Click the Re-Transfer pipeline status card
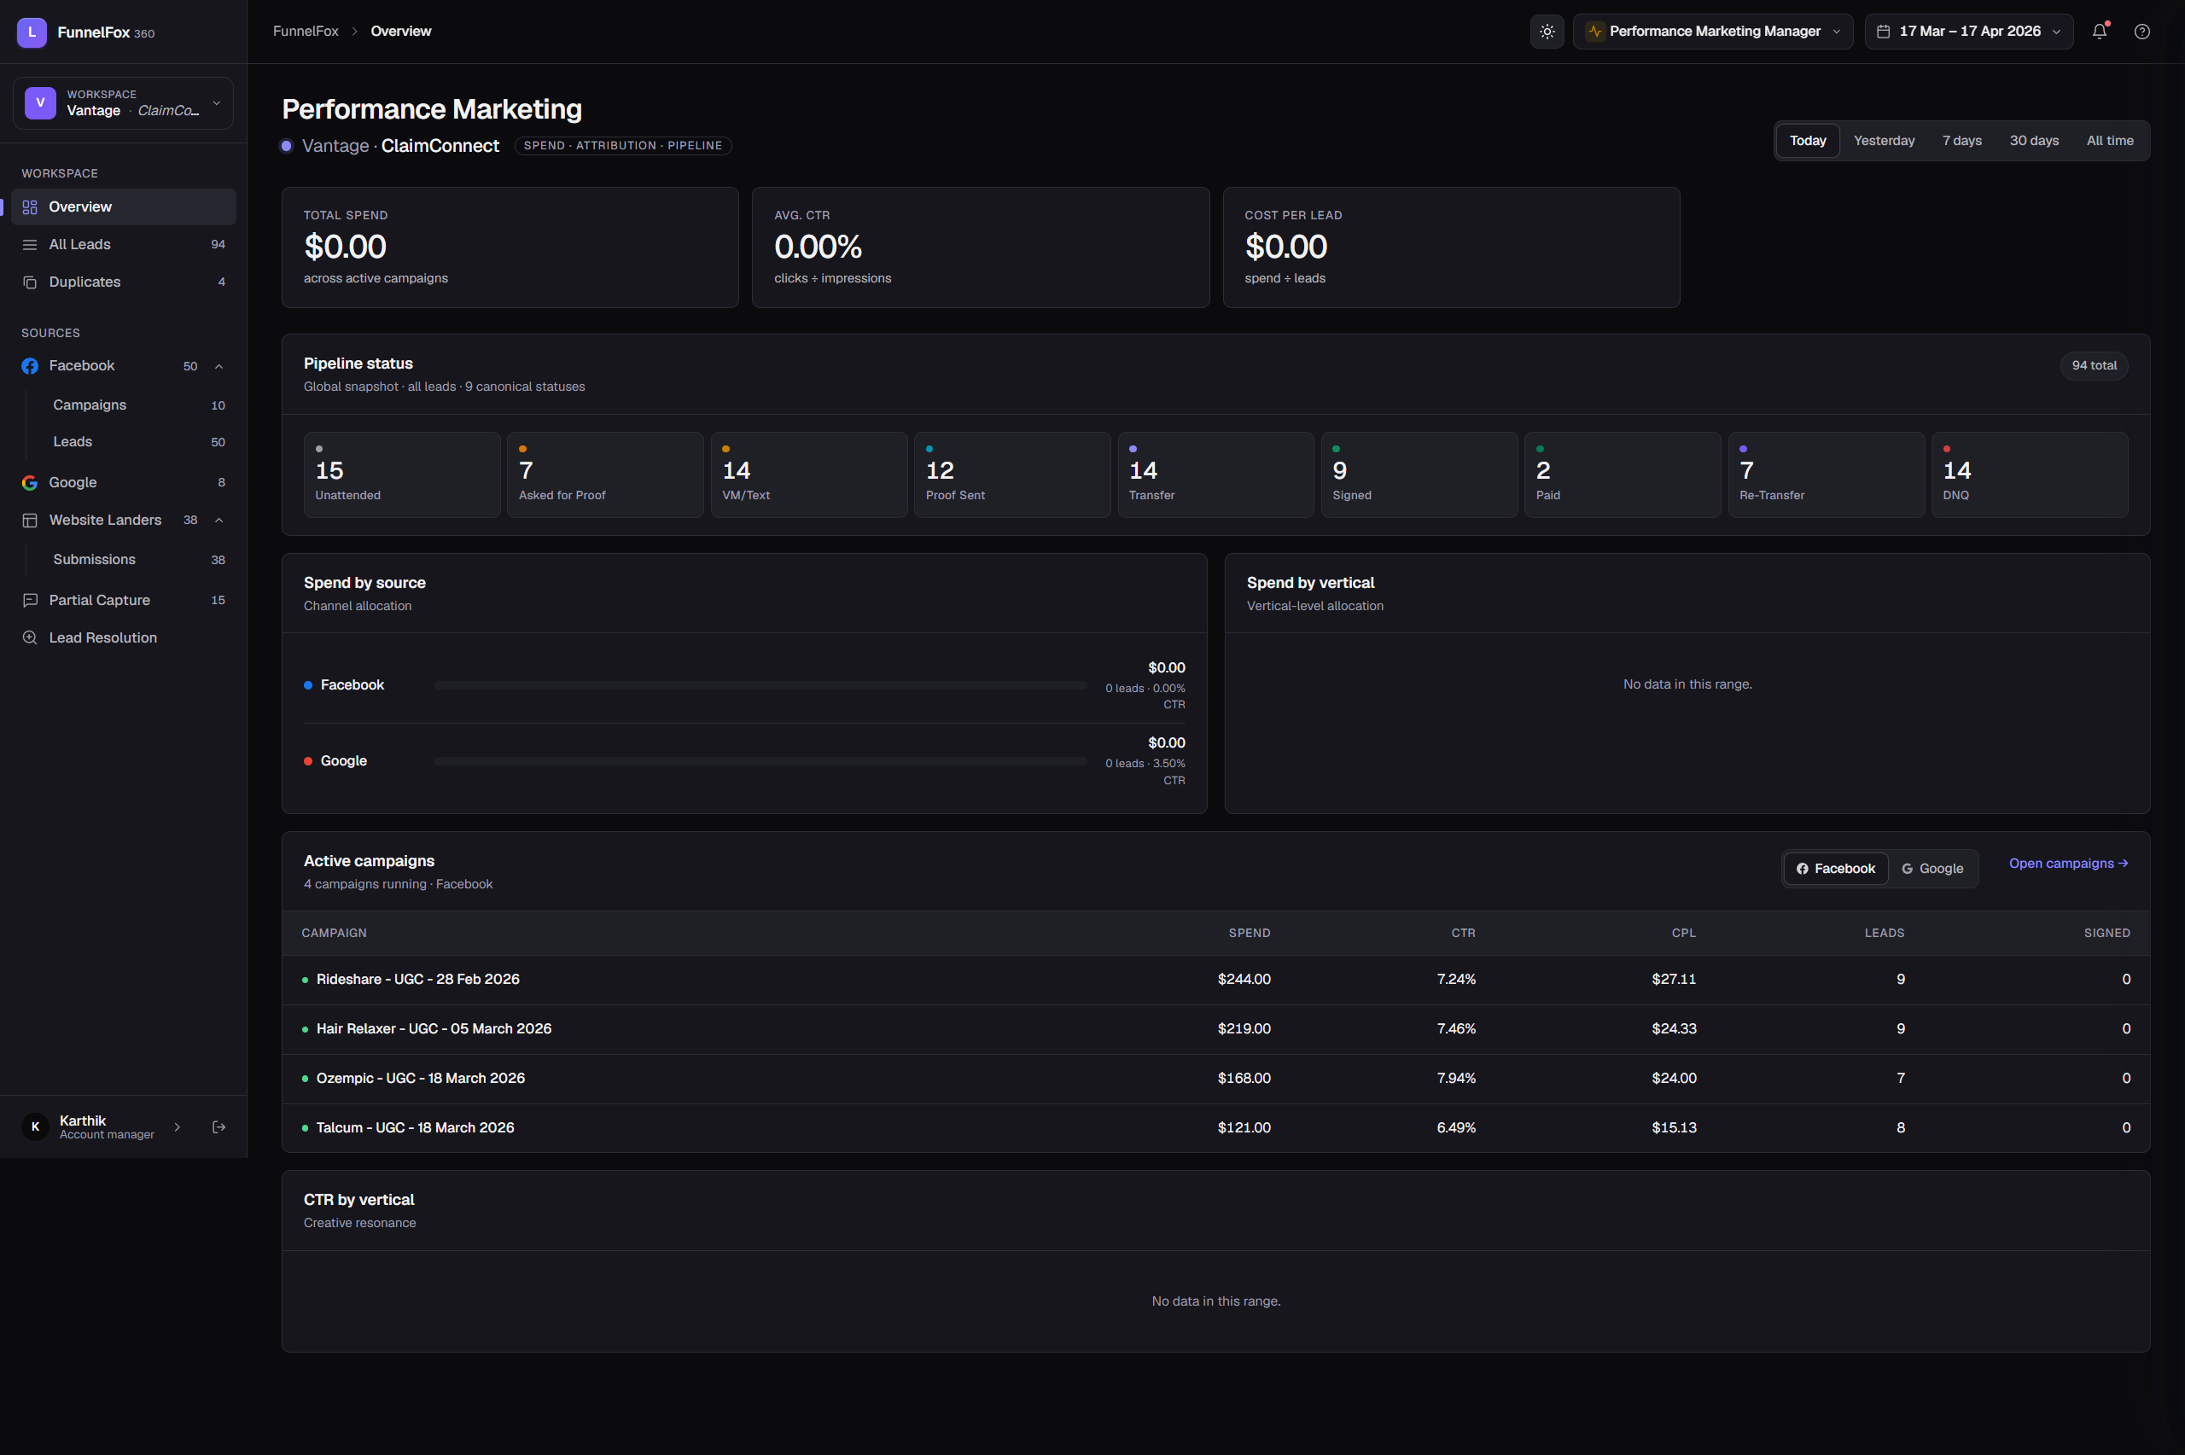 coord(1826,475)
